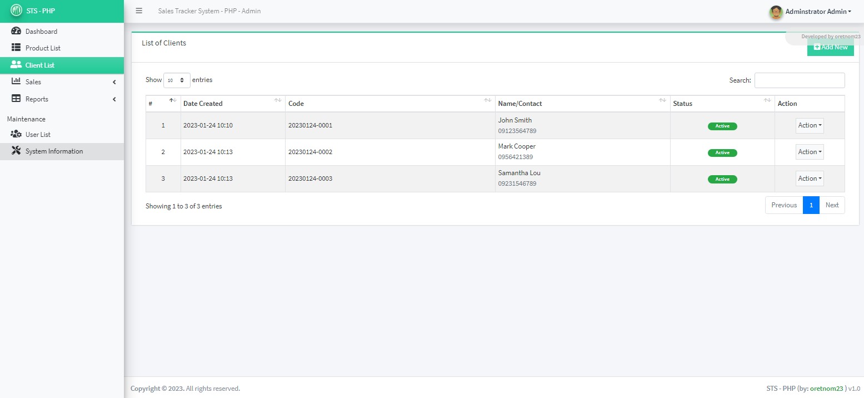Viewport: 864px width, 398px height.
Task: Click the STS - PHP brand title
Action: [41, 11]
